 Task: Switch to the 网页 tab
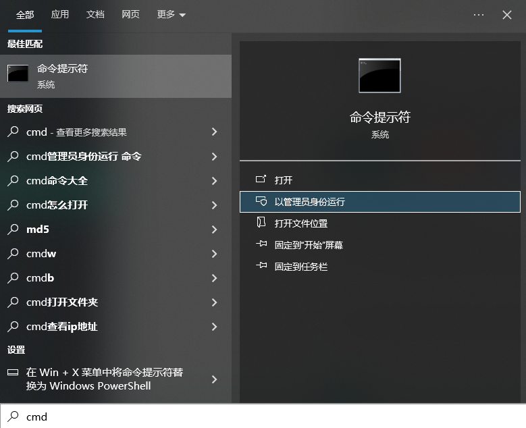130,14
